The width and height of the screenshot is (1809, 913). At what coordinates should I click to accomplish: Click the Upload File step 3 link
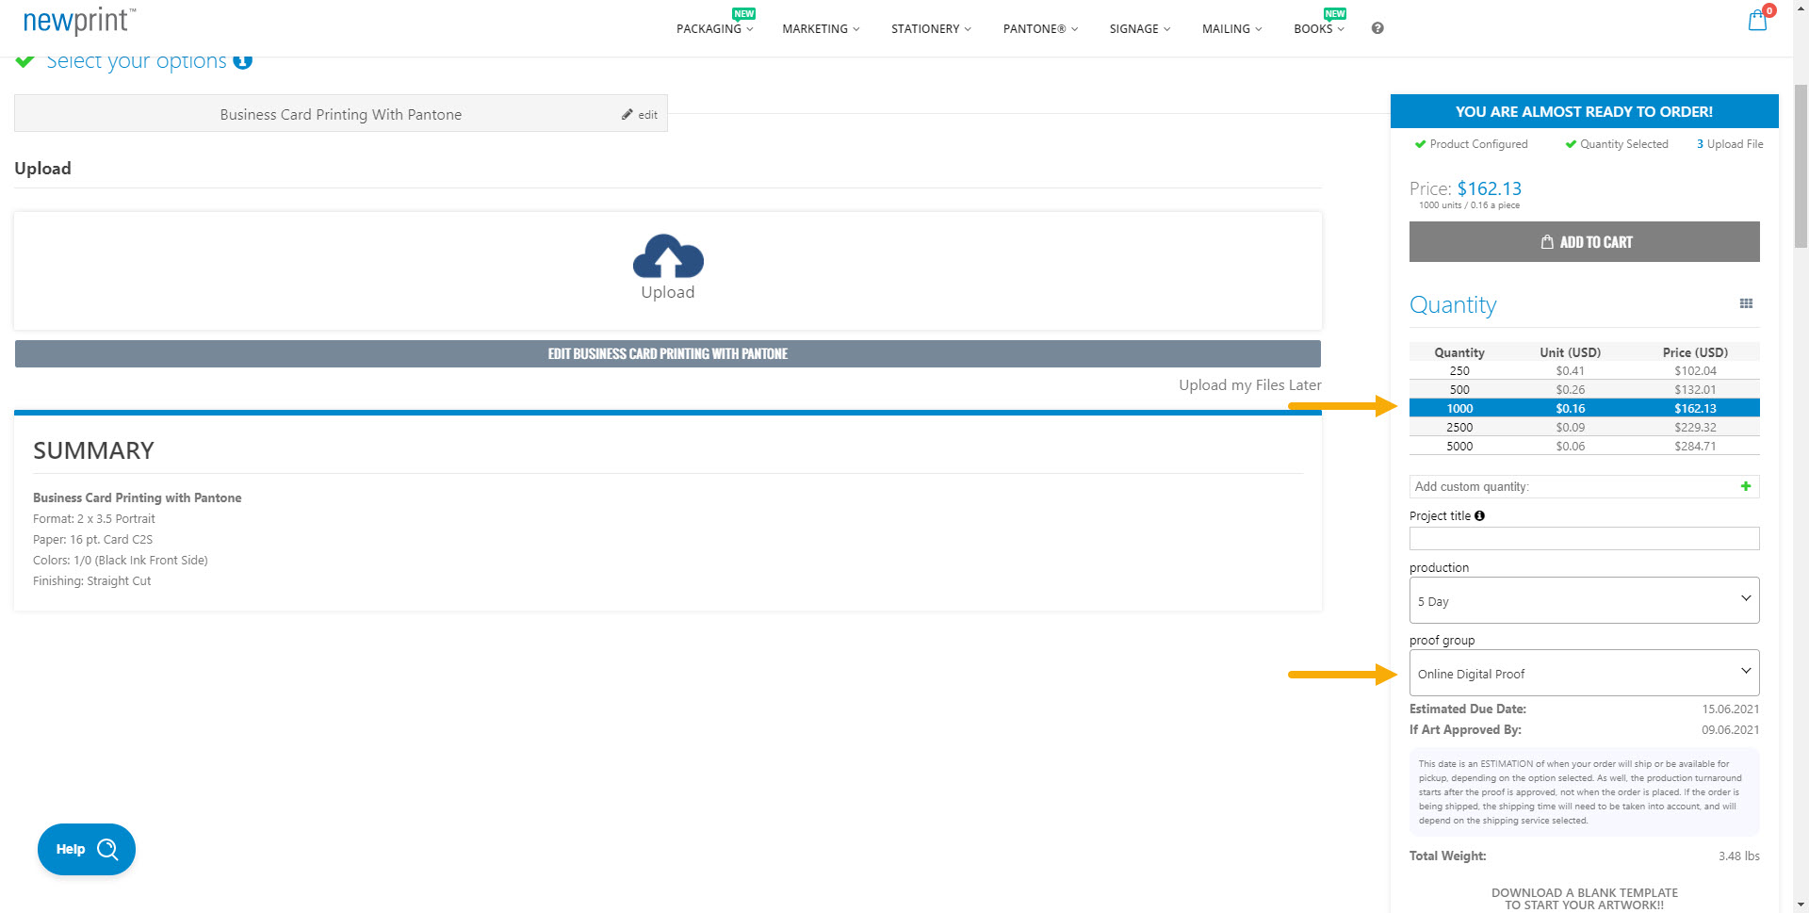[1730, 144]
